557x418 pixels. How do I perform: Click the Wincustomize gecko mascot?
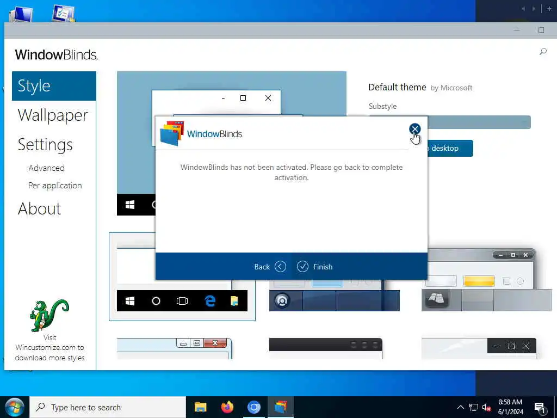[x=49, y=315]
